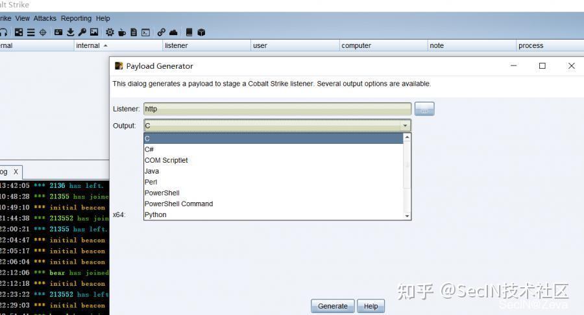Screen dimensions: 584x315
Task: Open Manage Web Server cloud icon
Action: (173, 32)
